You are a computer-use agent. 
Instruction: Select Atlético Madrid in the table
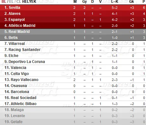click(73, 26)
